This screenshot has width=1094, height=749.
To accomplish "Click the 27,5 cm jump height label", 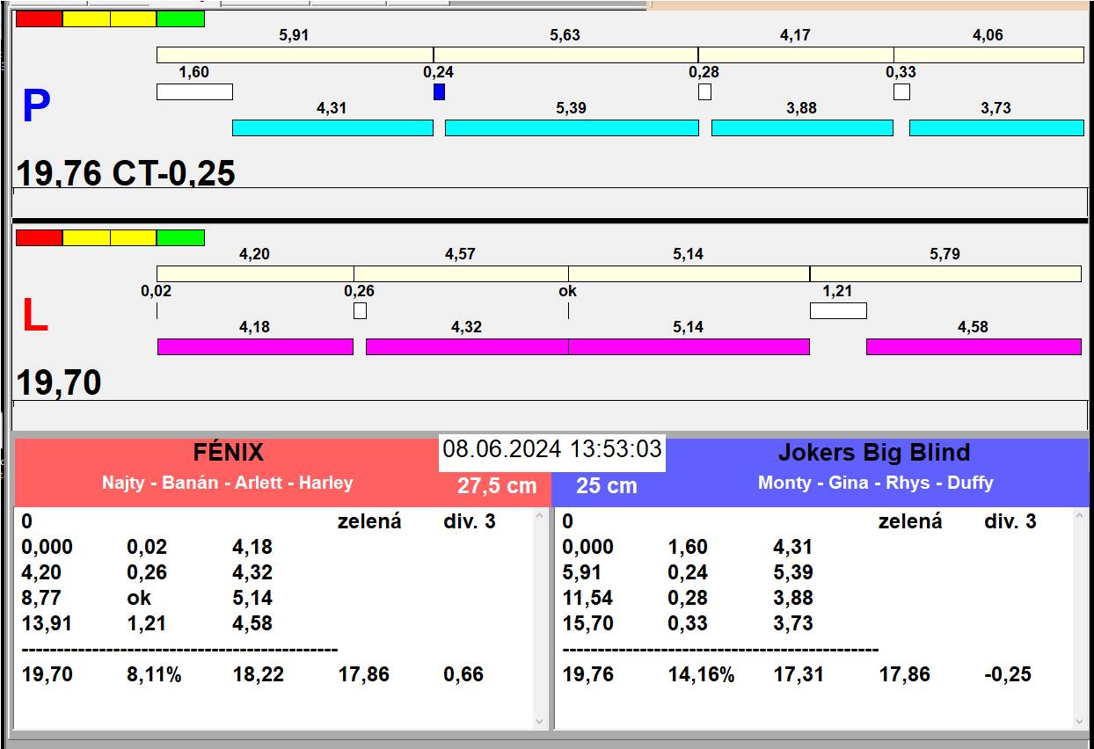I will point(496,486).
